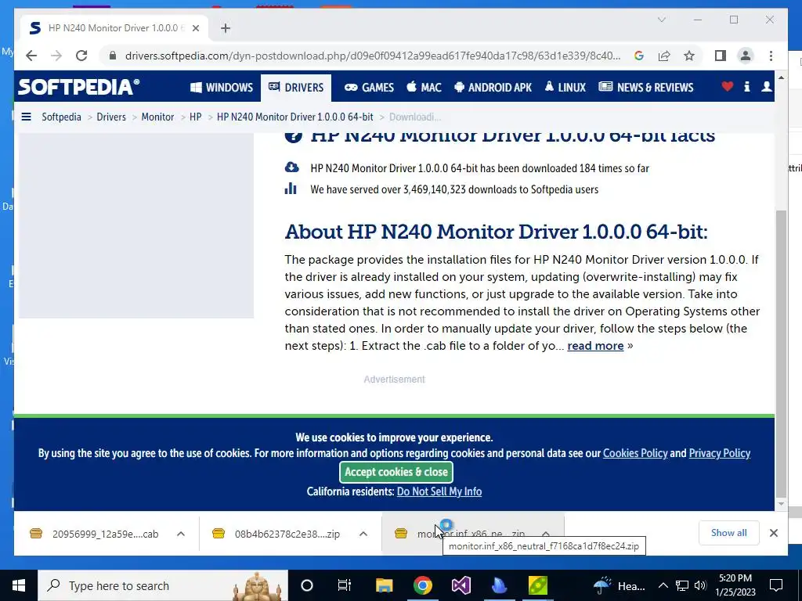Click the scrollbar down arrow

(x=781, y=504)
